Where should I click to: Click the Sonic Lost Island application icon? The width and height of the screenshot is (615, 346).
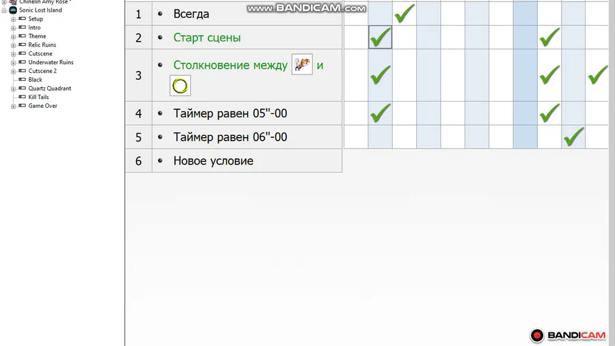pos(13,10)
